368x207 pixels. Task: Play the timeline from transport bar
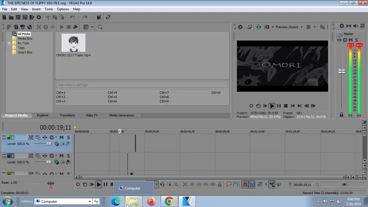coord(99,185)
